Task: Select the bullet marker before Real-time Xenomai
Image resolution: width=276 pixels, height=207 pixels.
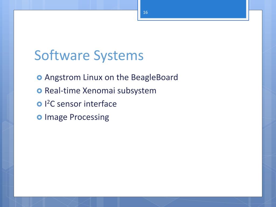Action: click(39, 91)
